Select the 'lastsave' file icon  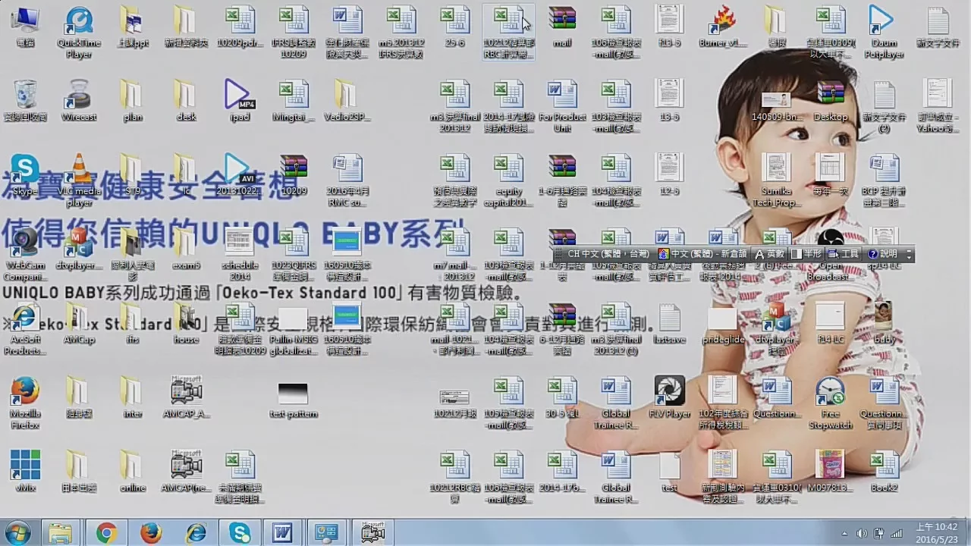pos(669,322)
